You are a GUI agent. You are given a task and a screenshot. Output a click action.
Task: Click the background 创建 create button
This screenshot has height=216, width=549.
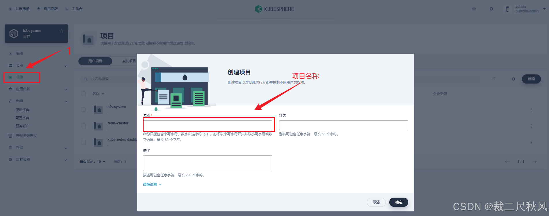click(x=531, y=79)
